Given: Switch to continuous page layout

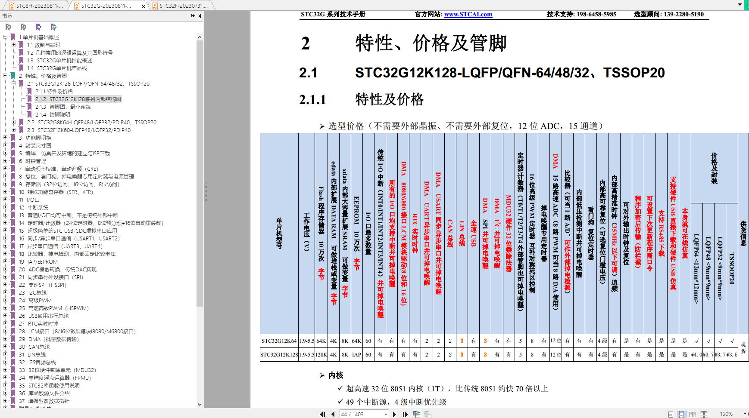Looking at the screenshot, I should [x=681, y=414].
